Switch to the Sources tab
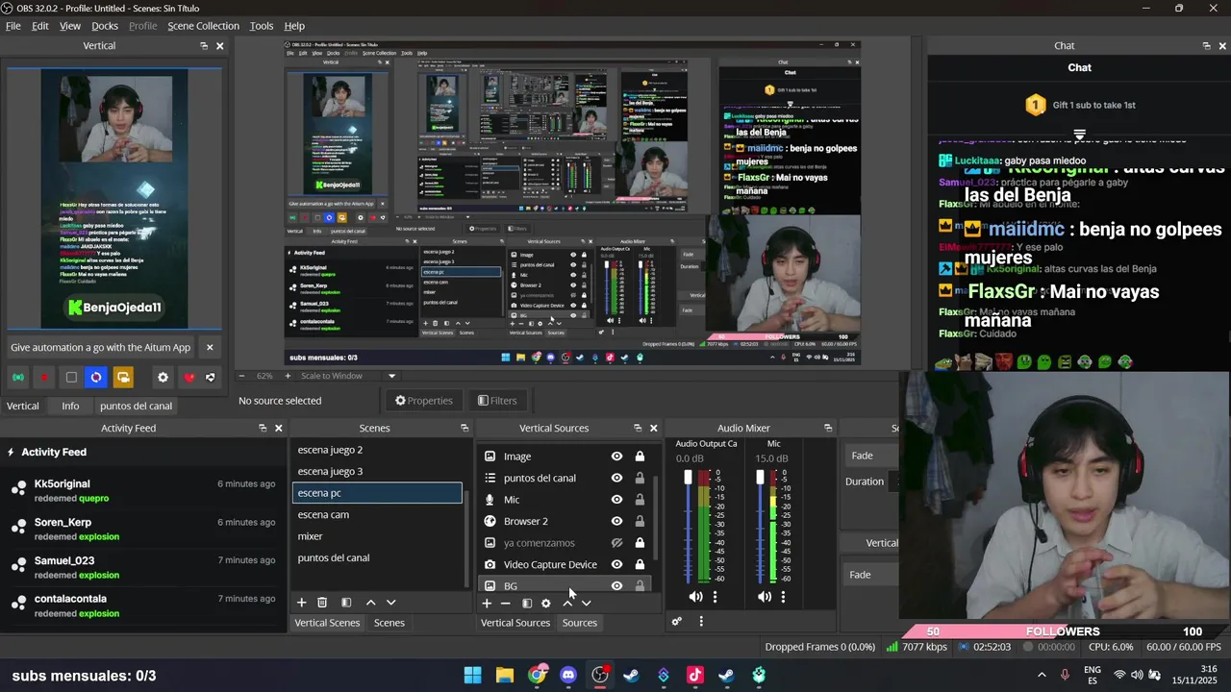The image size is (1231, 692). click(580, 623)
